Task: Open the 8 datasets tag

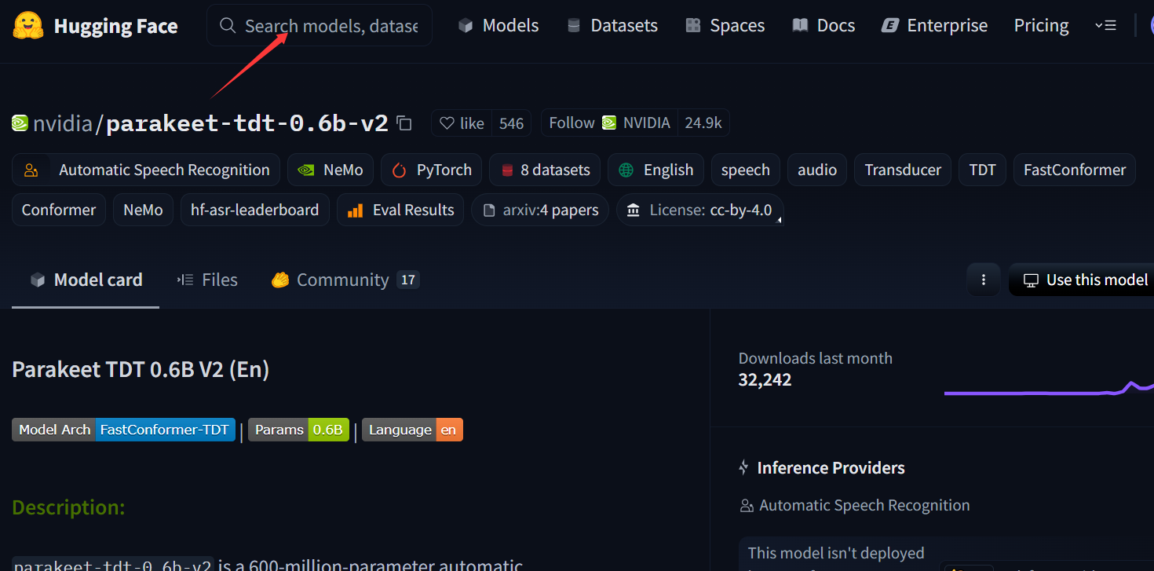Action: click(x=545, y=170)
